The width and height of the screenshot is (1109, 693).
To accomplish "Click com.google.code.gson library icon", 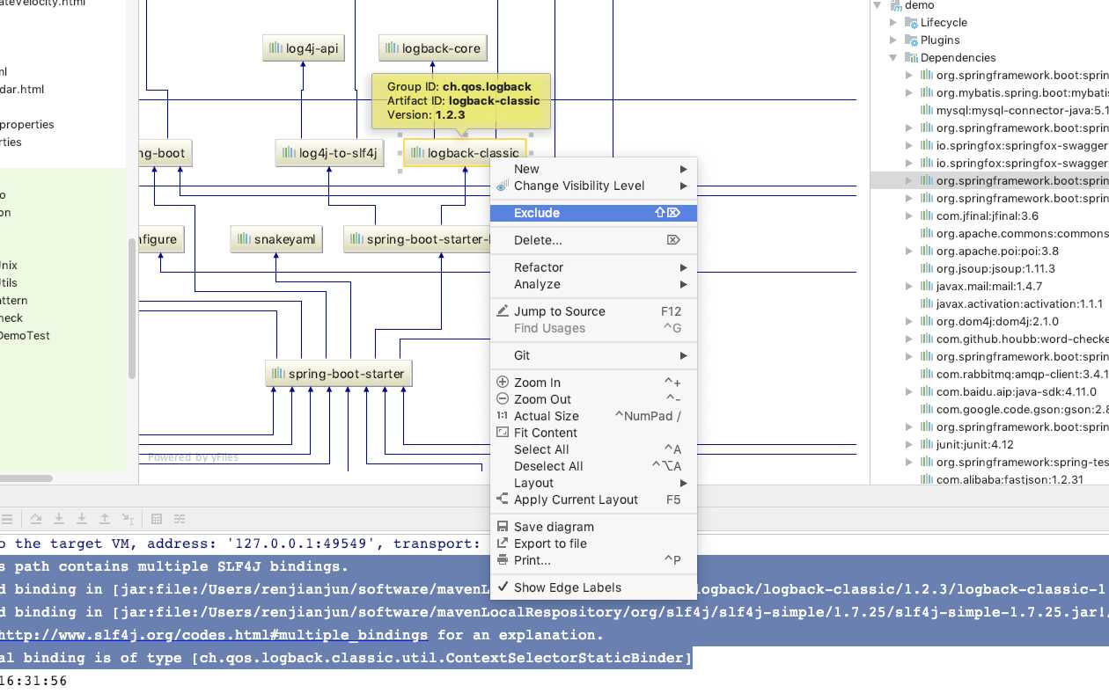I will [927, 410].
